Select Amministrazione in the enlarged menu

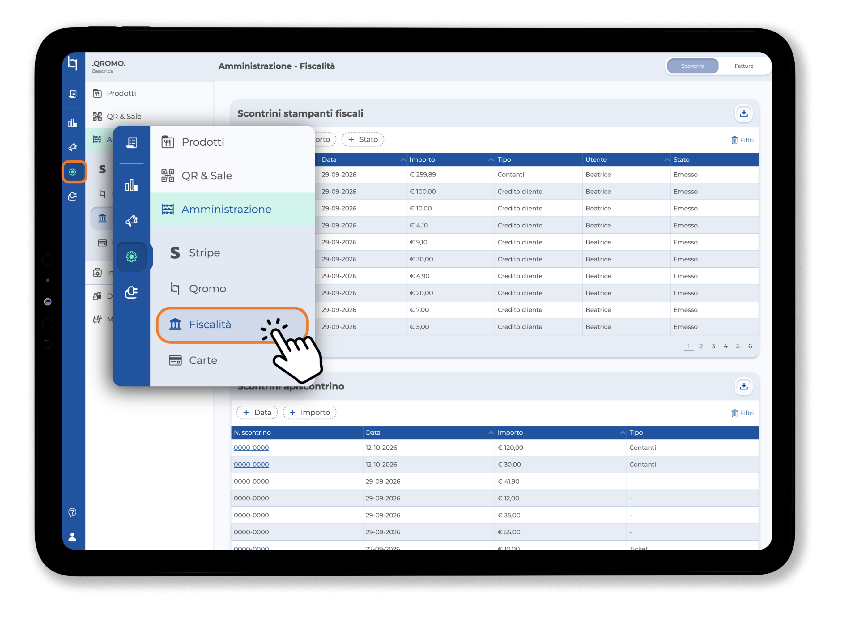coord(232,209)
